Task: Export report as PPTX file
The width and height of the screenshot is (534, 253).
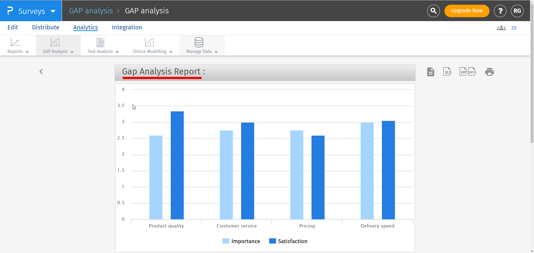Action: pos(472,72)
